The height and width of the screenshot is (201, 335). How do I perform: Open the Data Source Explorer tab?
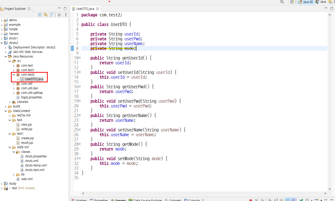[x=145, y=200]
